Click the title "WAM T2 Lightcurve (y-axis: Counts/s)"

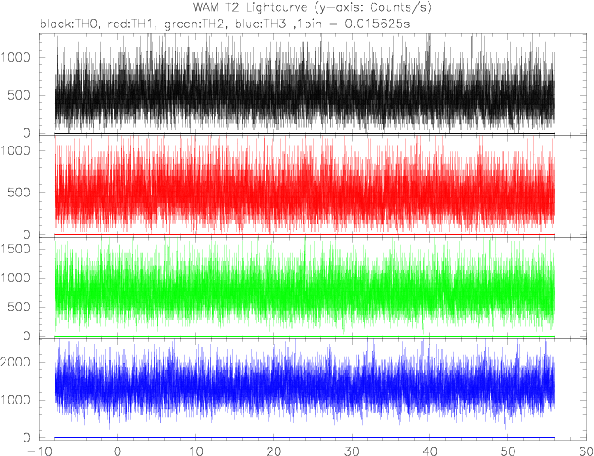tap(313, 7)
